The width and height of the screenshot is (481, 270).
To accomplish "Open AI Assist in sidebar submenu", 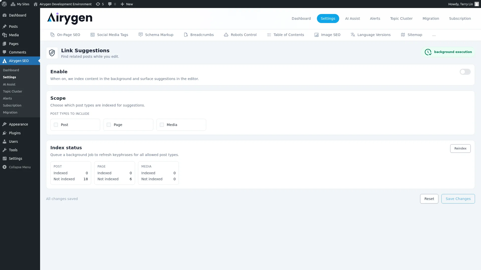I will 9,84.
